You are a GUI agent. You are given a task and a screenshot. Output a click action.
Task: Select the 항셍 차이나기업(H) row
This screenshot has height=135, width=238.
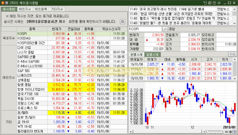72,89
